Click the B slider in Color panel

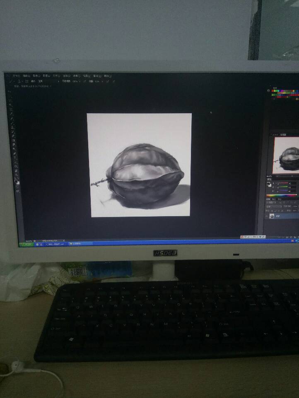pos(282,191)
